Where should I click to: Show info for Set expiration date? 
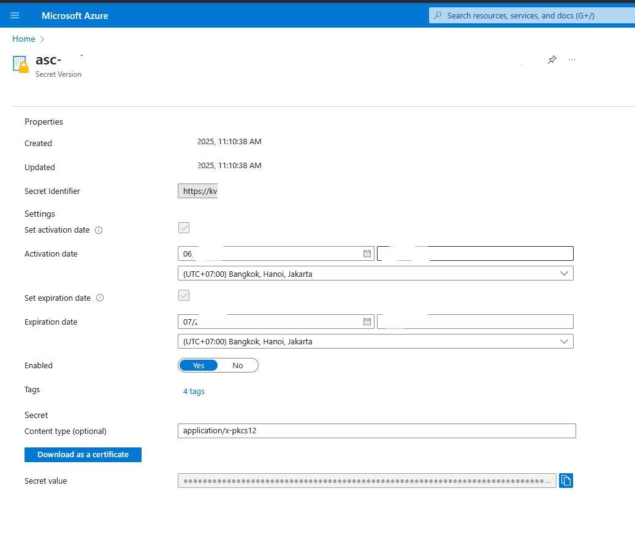(x=100, y=298)
